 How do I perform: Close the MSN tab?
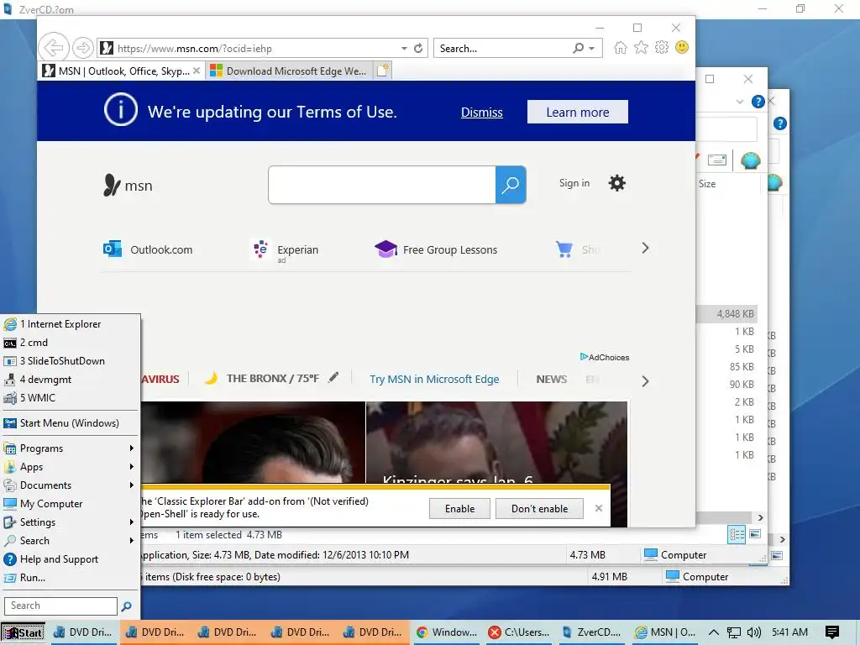point(197,71)
